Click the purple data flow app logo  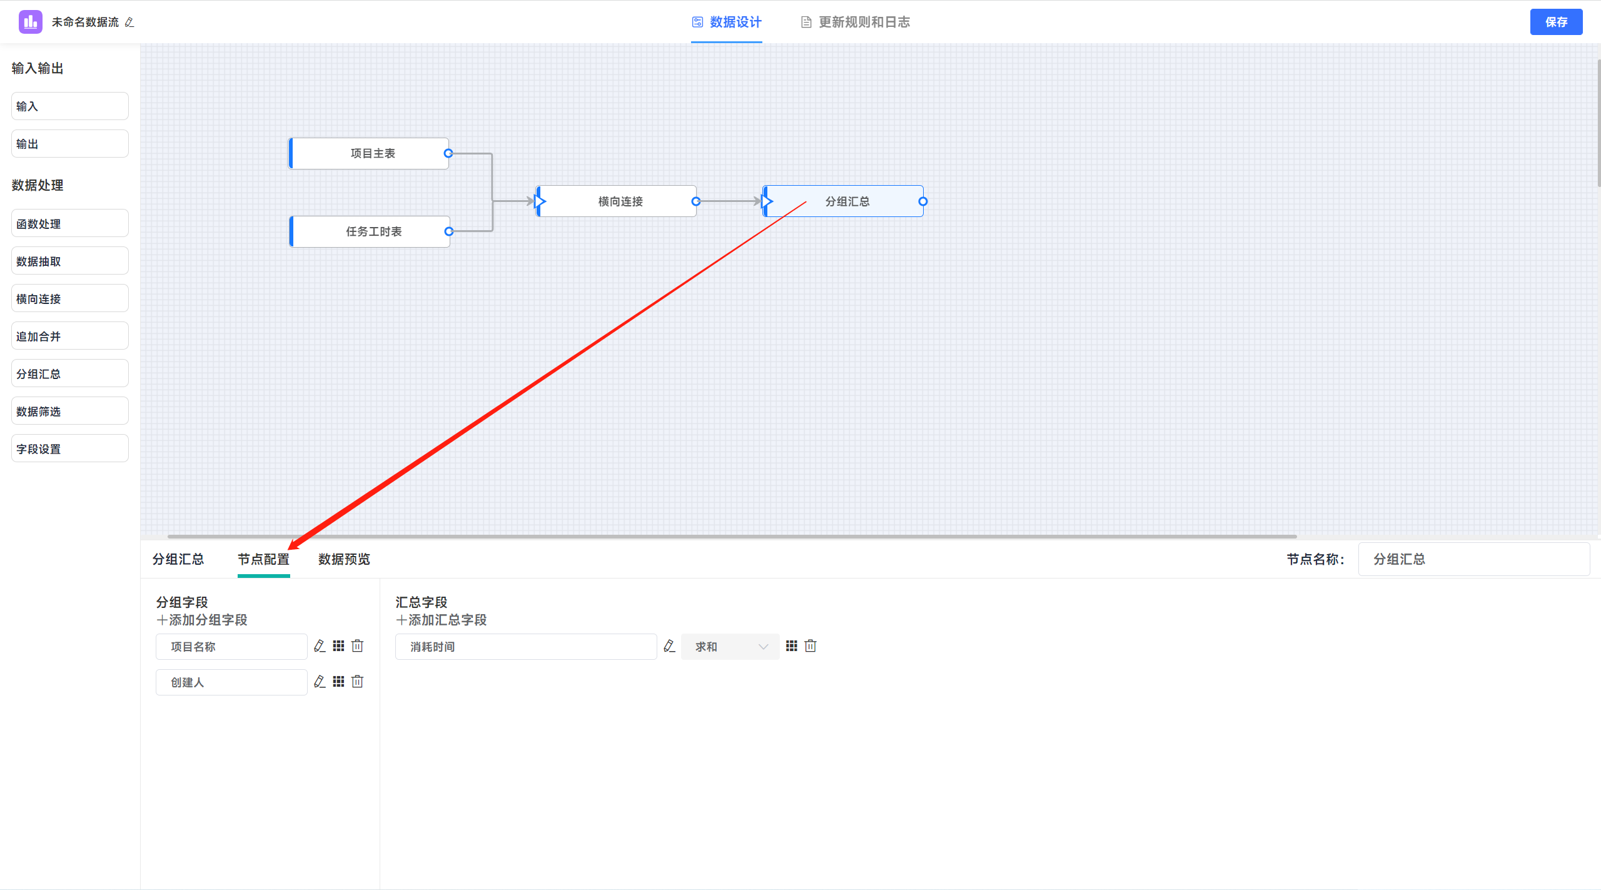tap(30, 22)
